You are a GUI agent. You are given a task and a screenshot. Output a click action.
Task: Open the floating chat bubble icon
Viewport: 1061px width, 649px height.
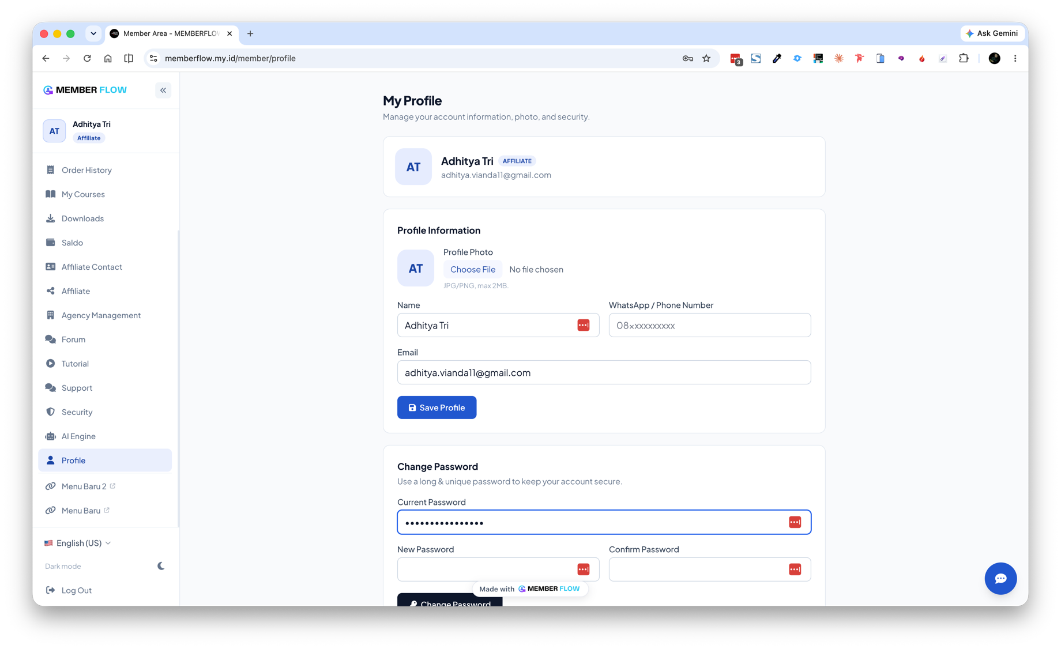(1000, 578)
